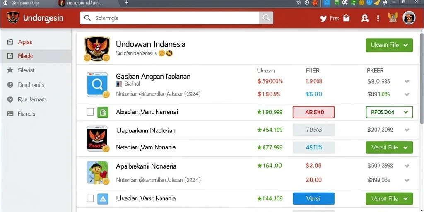Open the Undowan Indanesia title link
Screen dimensions: 424x212
151,44
